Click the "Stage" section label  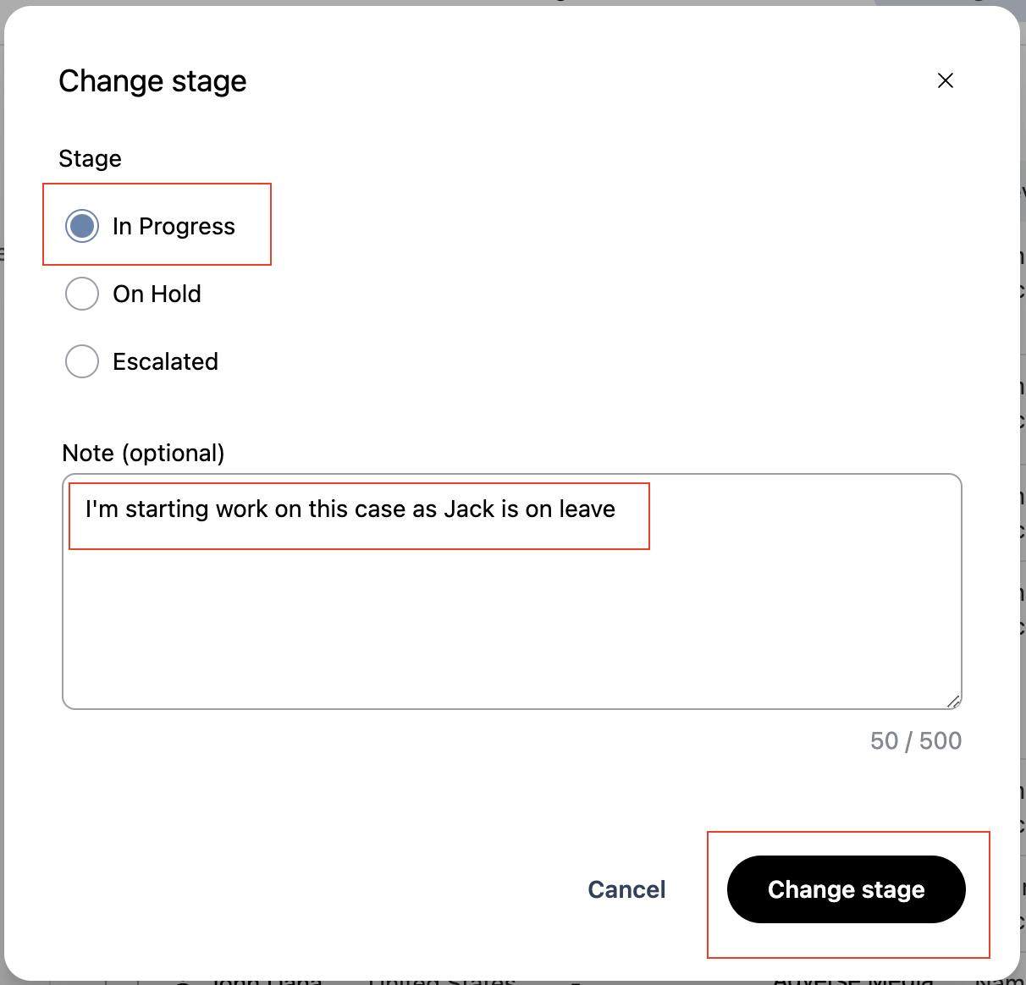pos(90,159)
